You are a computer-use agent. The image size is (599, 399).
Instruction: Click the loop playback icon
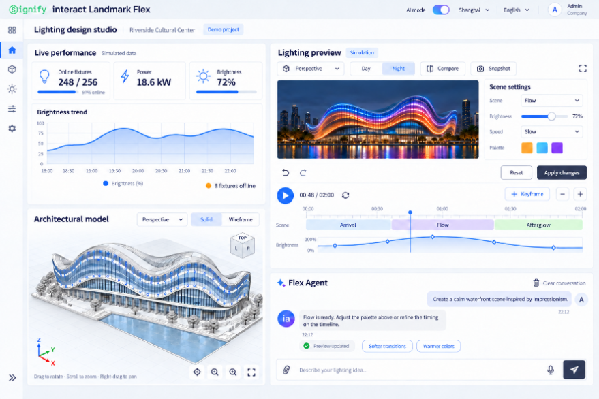point(345,195)
